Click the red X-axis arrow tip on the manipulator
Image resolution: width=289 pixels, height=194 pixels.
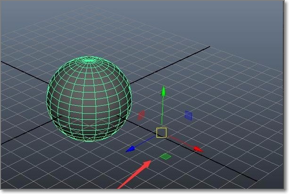coord(198,149)
